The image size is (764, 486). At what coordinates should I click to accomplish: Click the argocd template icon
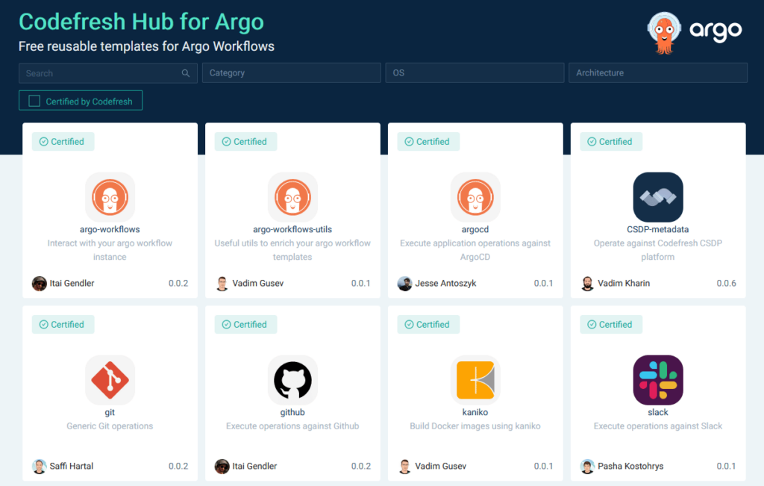coord(475,196)
